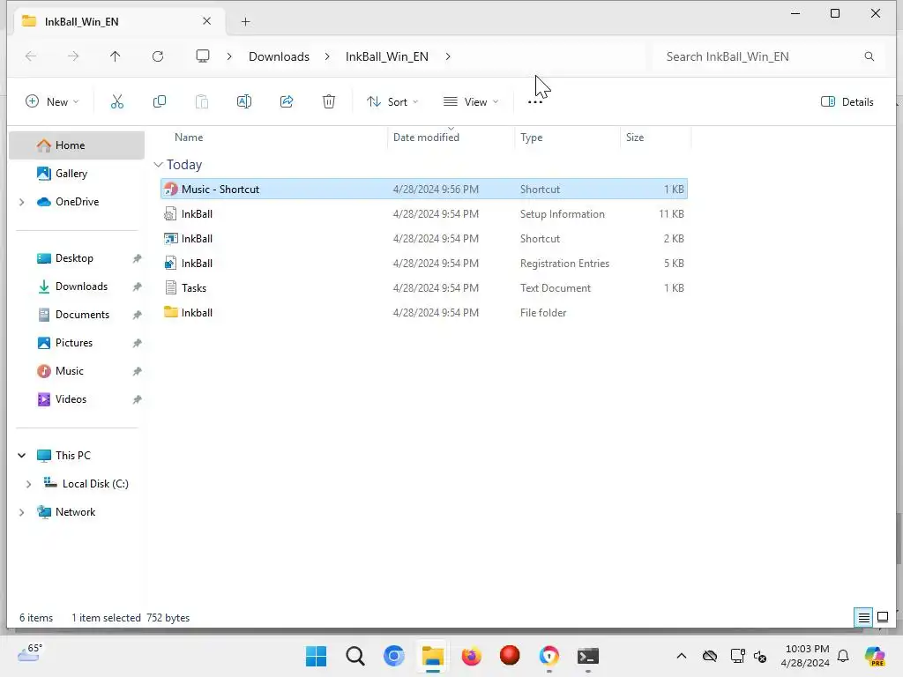Select Home in navigation pane
The height and width of the screenshot is (677, 903).
(x=77, y=145)
